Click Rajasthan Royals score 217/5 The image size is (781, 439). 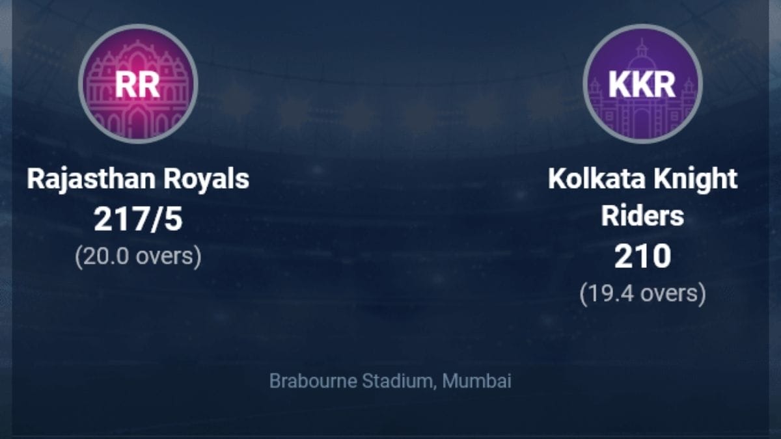[138, 220]
